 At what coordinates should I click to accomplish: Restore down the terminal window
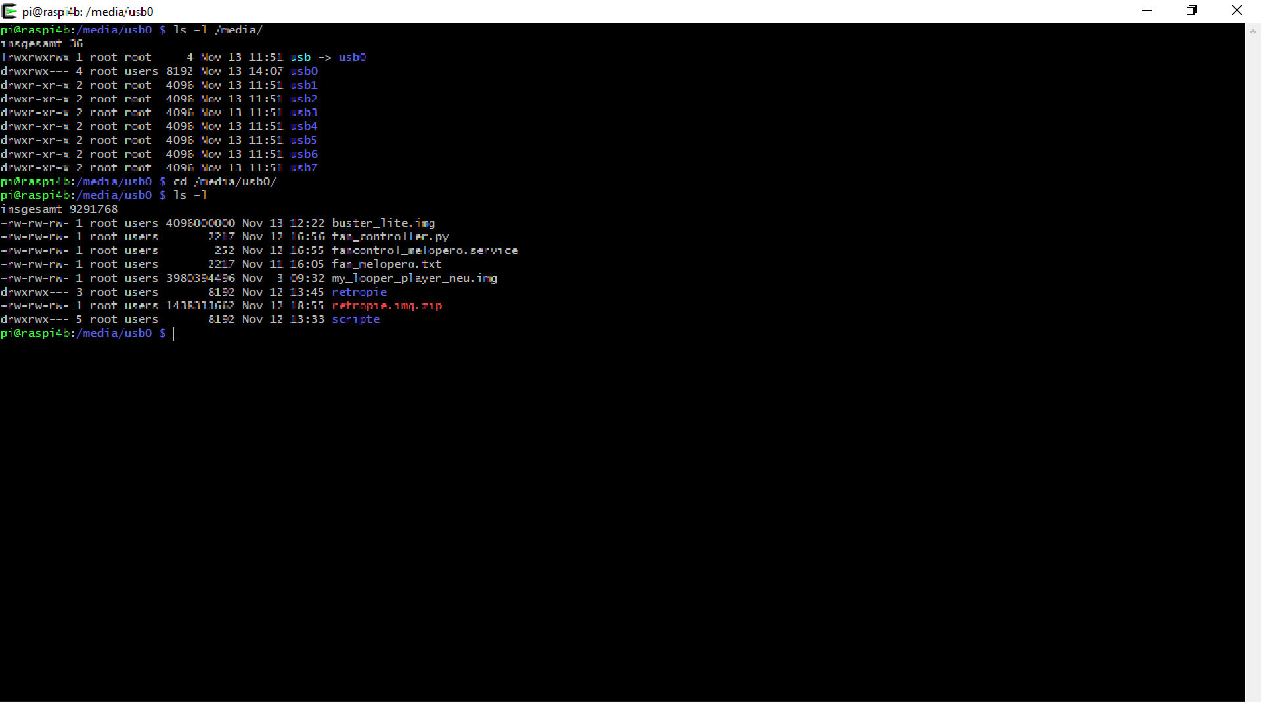click(x=1191, y=11)
